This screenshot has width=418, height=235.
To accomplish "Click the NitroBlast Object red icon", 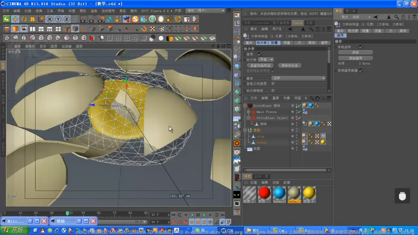I will click(254, 118).
